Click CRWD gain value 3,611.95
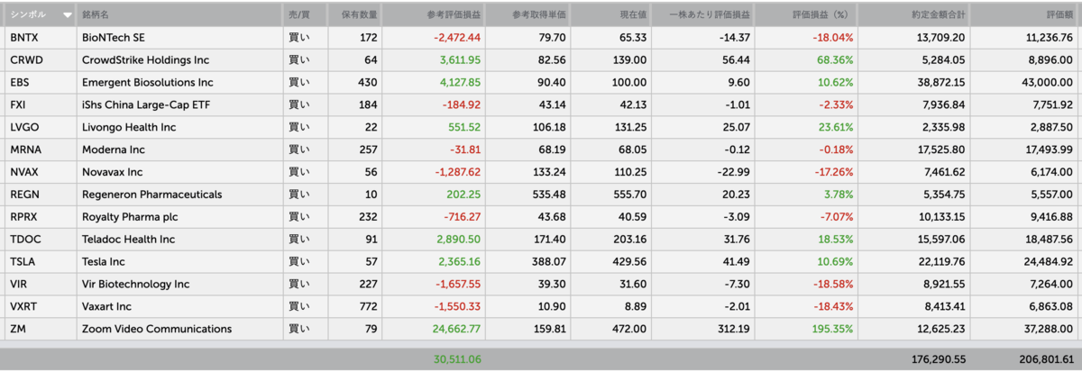The image size is (1082, 372). point(460,60)
